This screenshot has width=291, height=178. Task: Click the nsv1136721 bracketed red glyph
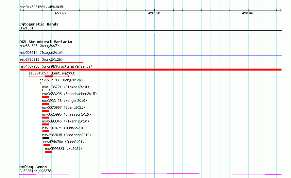pyautogui.click(x=46, y=90)
